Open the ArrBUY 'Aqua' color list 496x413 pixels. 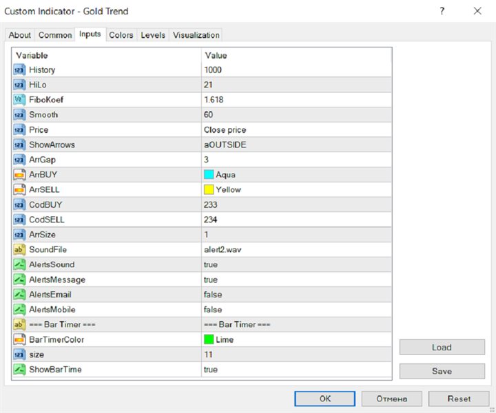point(296,175)
